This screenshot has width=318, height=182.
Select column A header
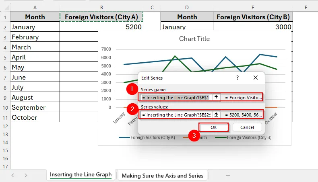pyautogui.click(x=35, y=8)
